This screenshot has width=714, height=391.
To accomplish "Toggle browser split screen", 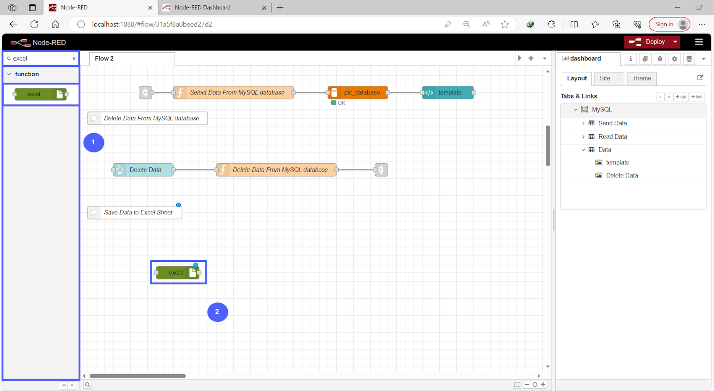I will [x=574, y=24].
